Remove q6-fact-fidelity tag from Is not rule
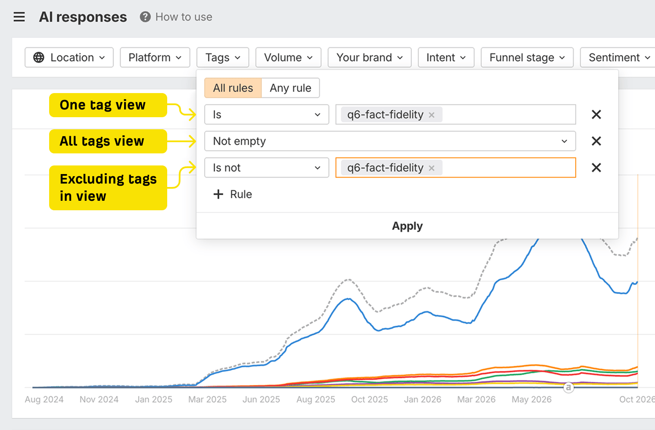This screenshot has width=655, height=430. [x=431, y=168]
